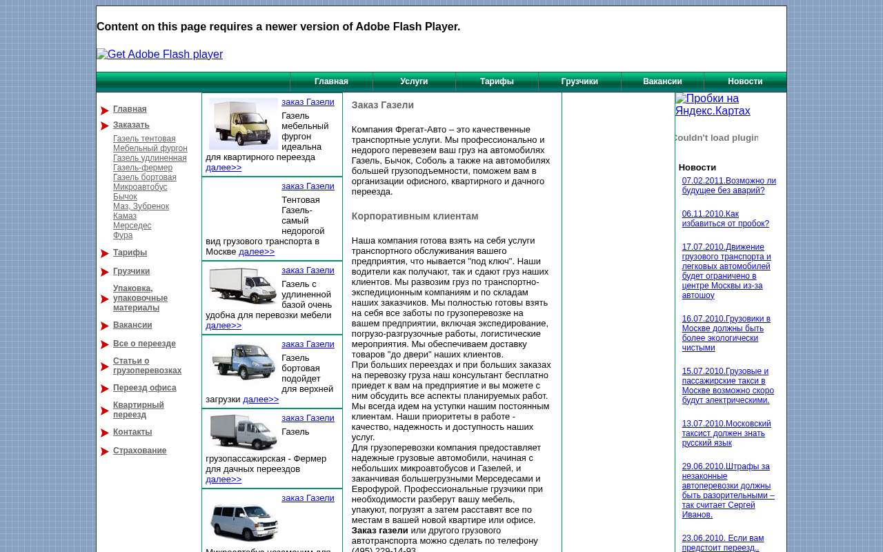Open news item dated 29.06.2010
Image resolution: width=883 pixels, height=552 pixels.
click(x=728, y=491)
